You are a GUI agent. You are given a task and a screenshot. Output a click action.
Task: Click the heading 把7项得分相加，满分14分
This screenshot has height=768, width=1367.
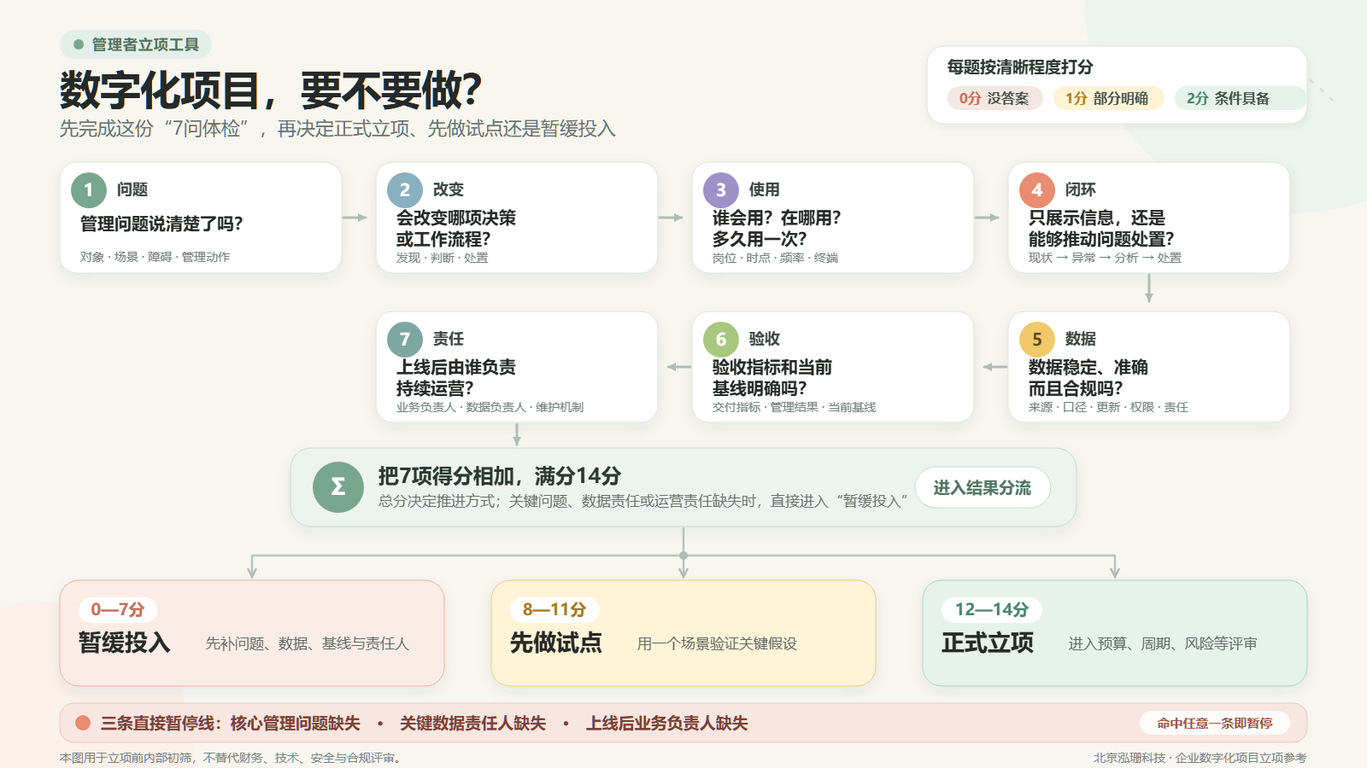click(500, 475)
